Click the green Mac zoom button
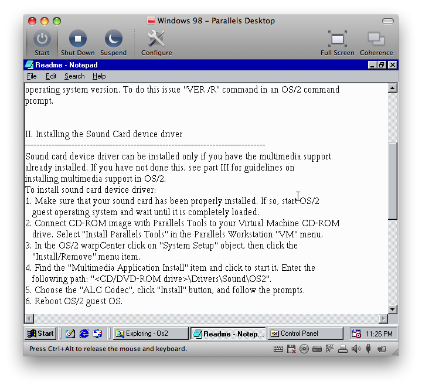Viewport: 422px width, 388px height. point(57,21)
